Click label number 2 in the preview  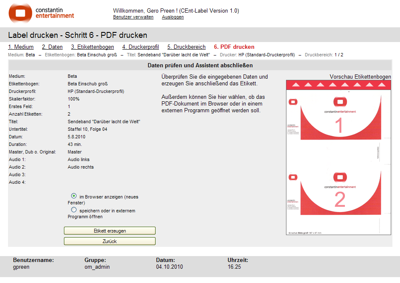339,200
